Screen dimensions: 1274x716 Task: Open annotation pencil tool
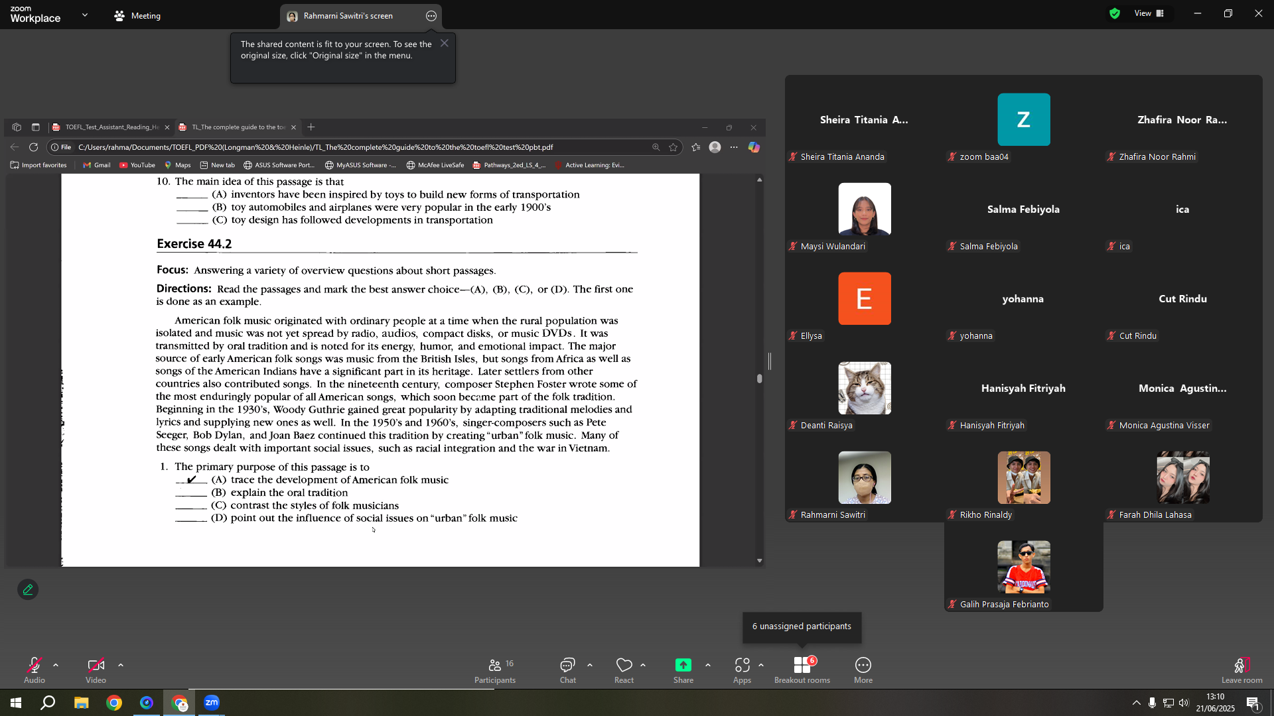[x=28, y=589]
